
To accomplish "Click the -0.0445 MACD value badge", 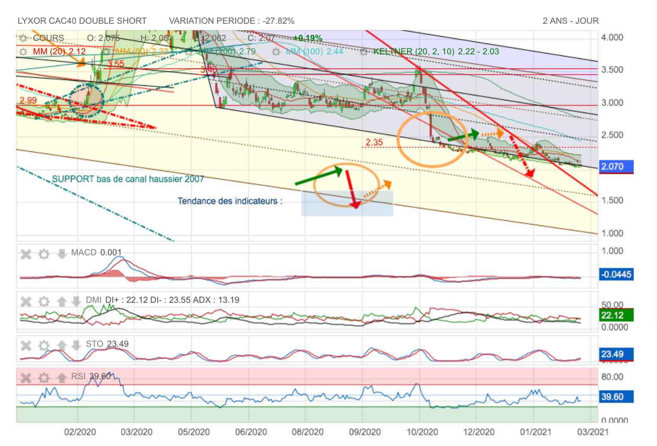I will click(616, 274).
